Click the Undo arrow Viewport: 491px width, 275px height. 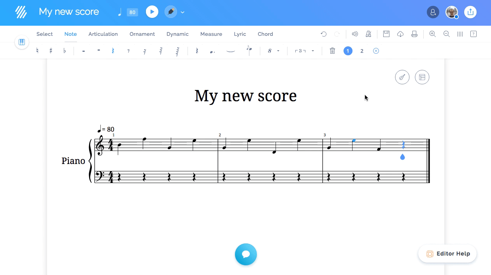323,34
